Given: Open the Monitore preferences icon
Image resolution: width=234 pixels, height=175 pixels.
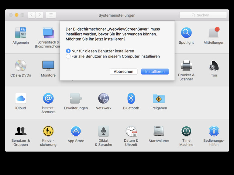Looking at the screenshot, I should click(48, 66).
